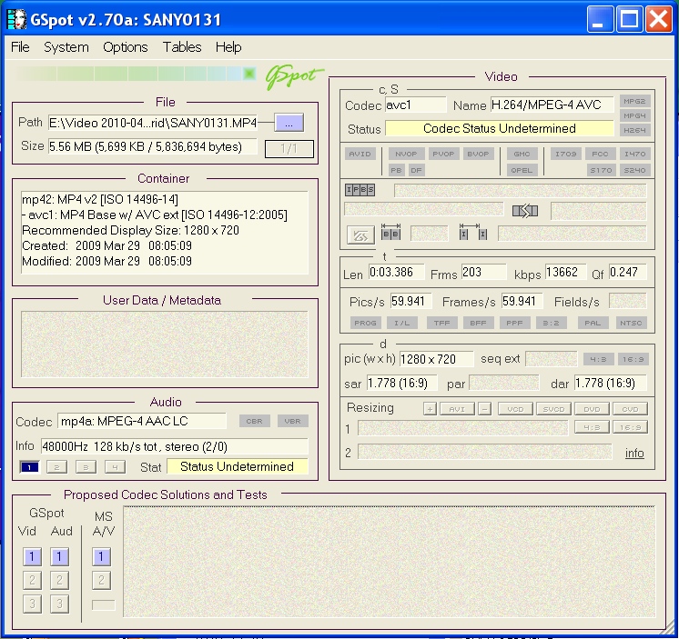Open the File menu

(20, 46)
